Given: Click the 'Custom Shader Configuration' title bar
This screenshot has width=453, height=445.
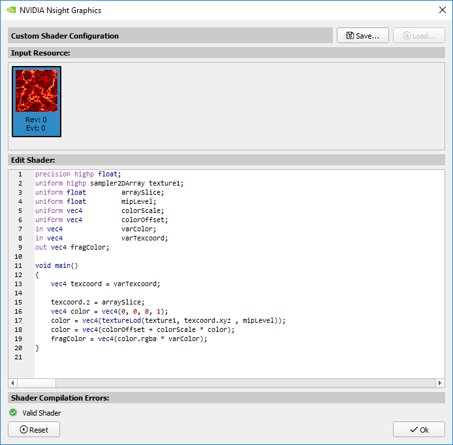Looking at the screenshot, I should point(65,36).
